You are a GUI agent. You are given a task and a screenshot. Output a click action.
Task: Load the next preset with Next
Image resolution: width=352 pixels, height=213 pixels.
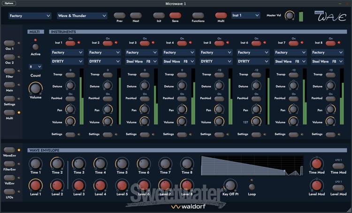click(x=136, y=16)
